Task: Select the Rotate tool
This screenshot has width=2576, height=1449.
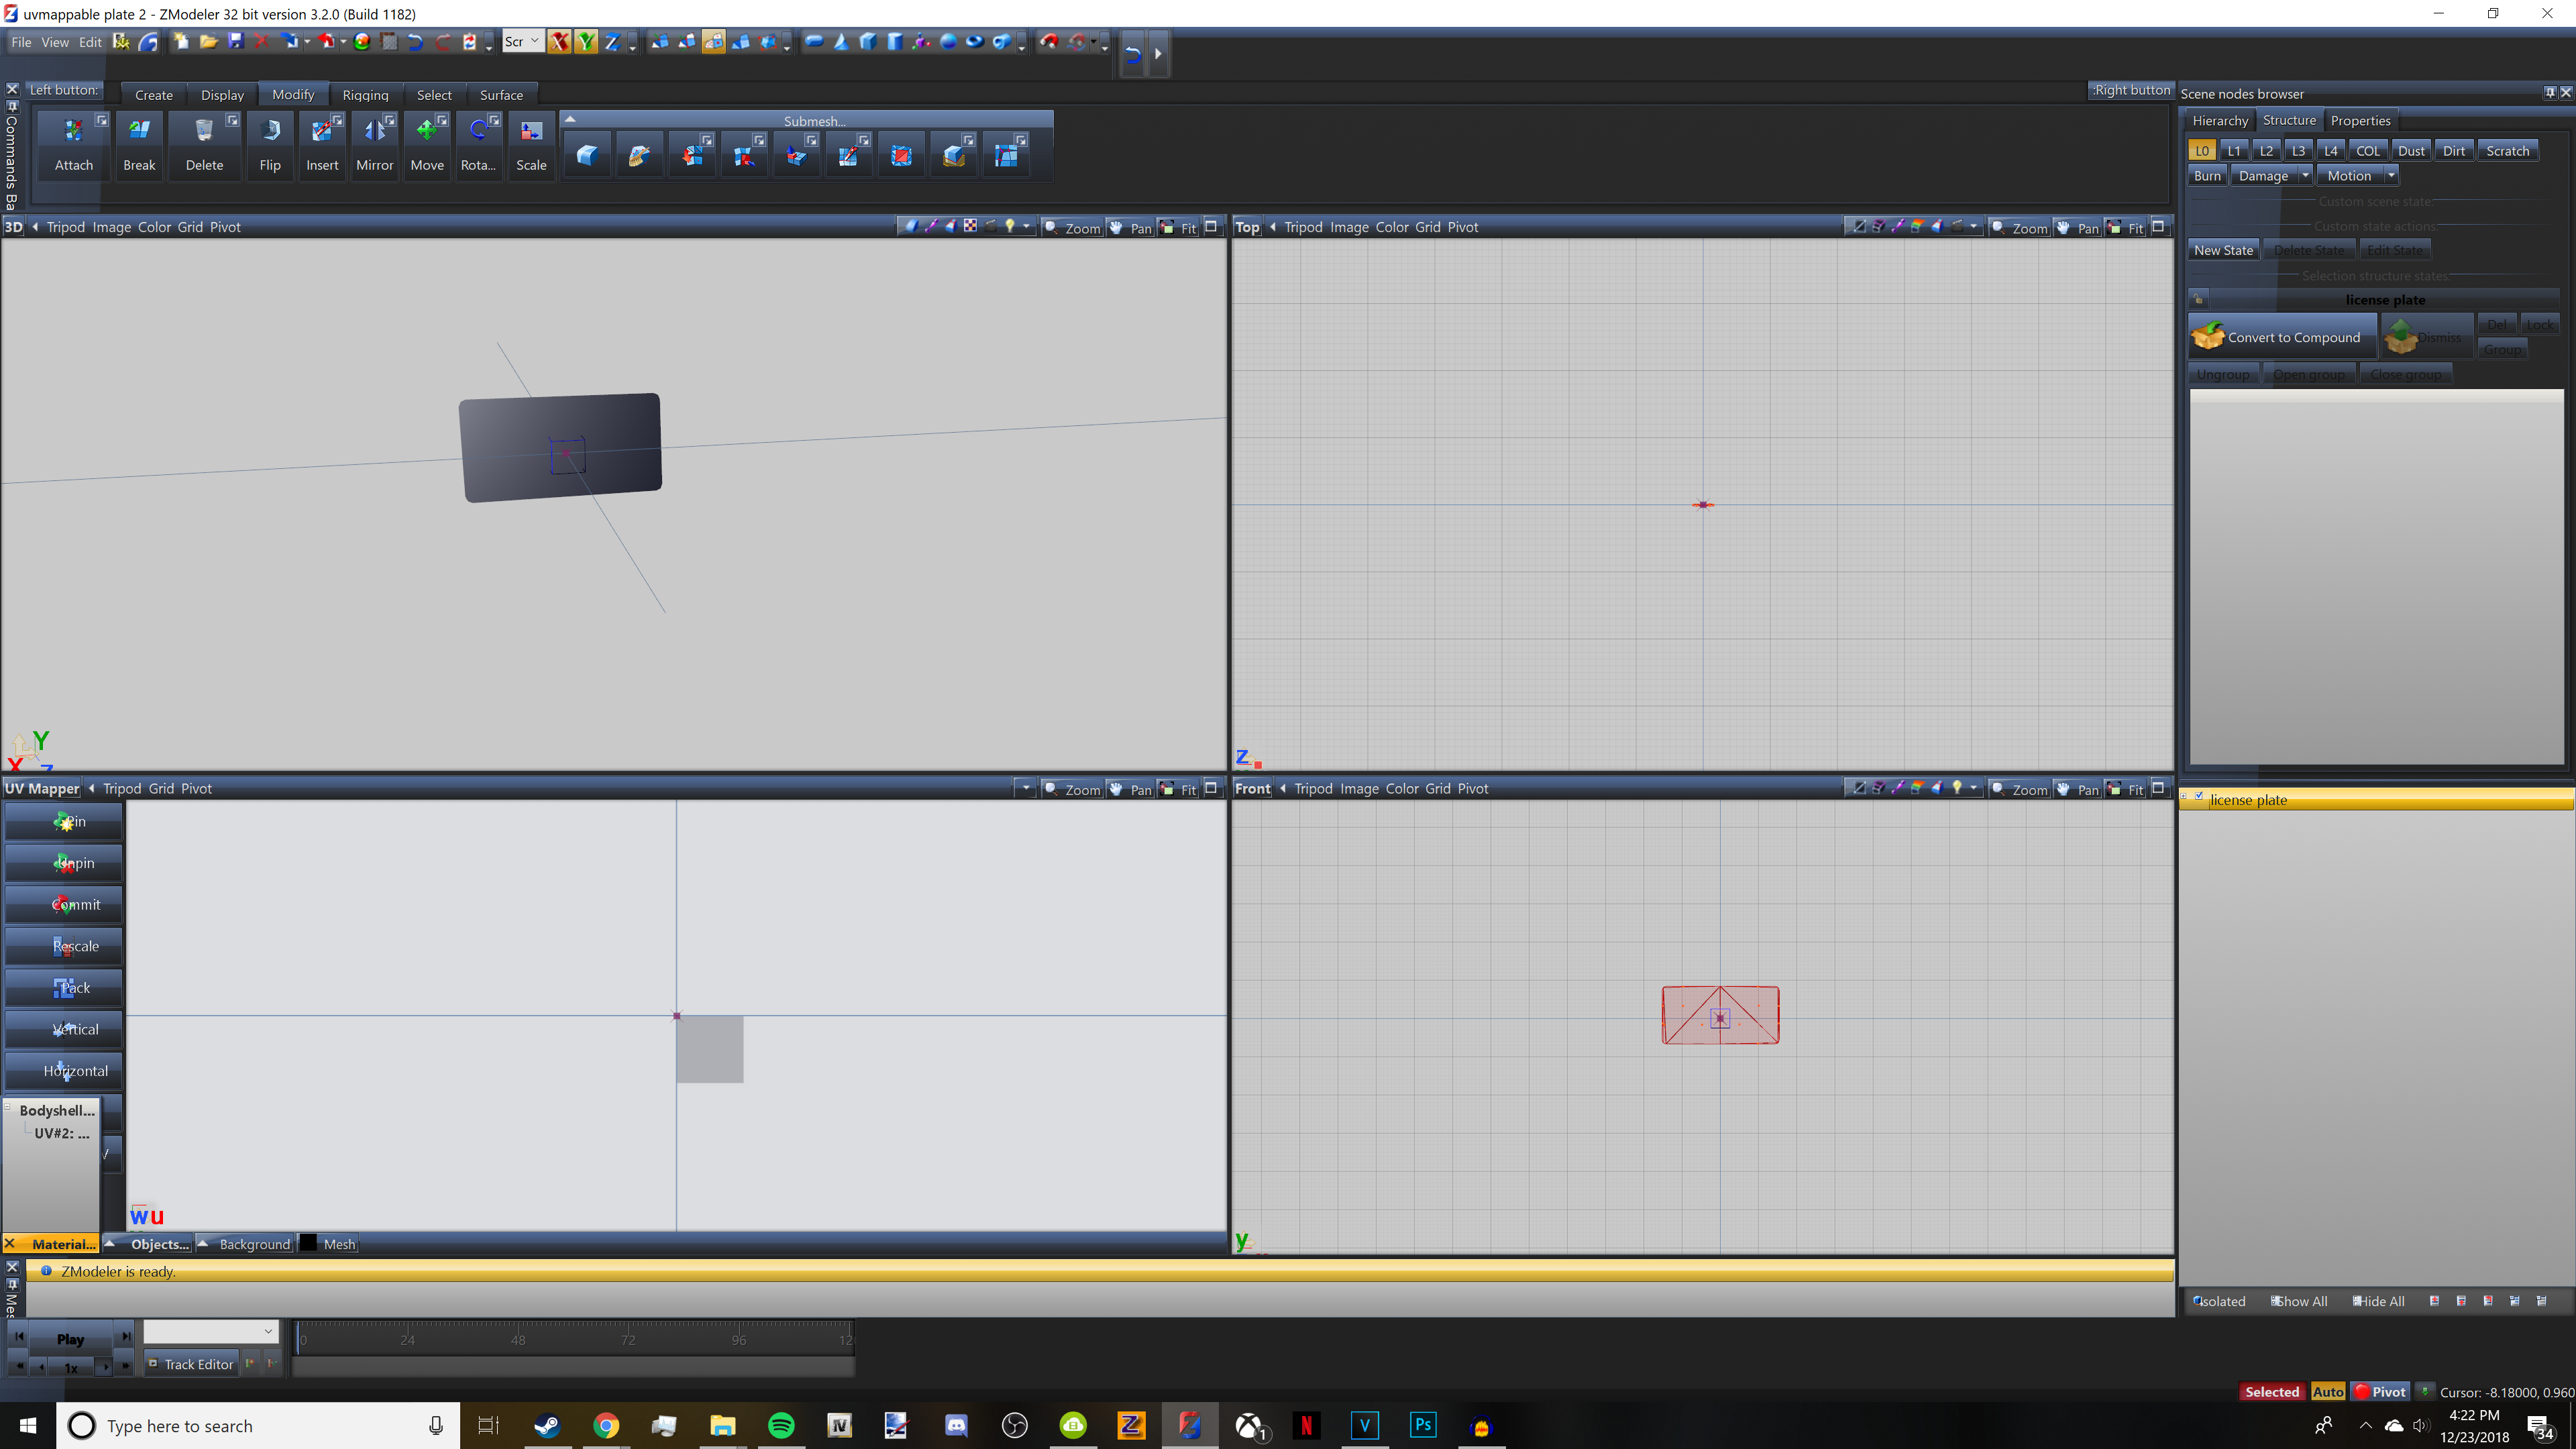Action: pos(478,145)
